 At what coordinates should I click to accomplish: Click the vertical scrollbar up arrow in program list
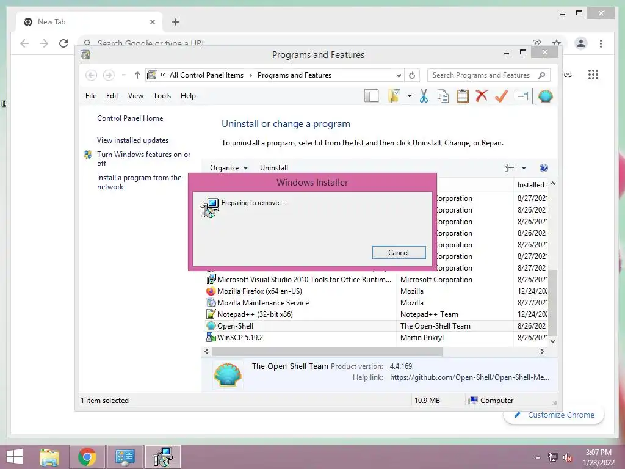(552, 184)
